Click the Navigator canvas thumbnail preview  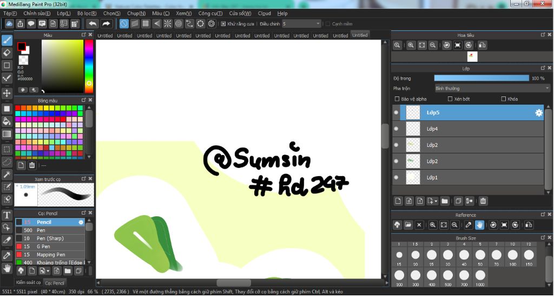[472, 57]
